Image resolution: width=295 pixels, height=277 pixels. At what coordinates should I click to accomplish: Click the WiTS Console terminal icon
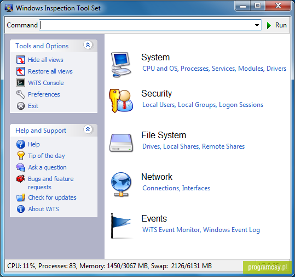[x=20, y=83]
